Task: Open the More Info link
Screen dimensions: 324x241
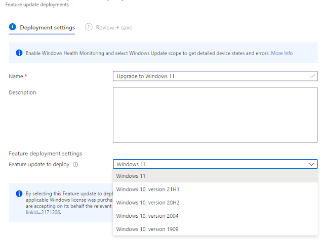Action: tap(282, 53)
